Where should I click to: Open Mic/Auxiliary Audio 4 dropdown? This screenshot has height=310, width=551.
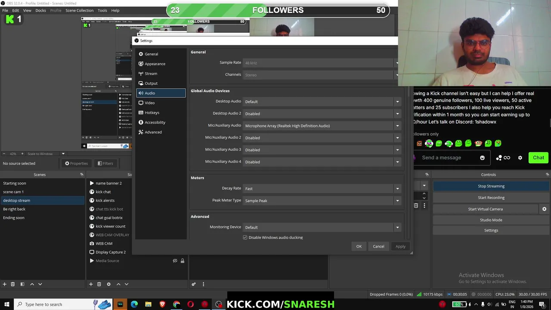[x=322, y=162]
